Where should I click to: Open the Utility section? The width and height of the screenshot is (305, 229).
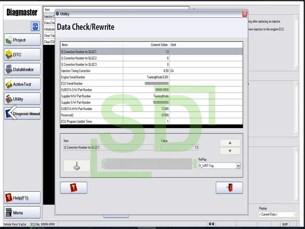click(22, 99)
